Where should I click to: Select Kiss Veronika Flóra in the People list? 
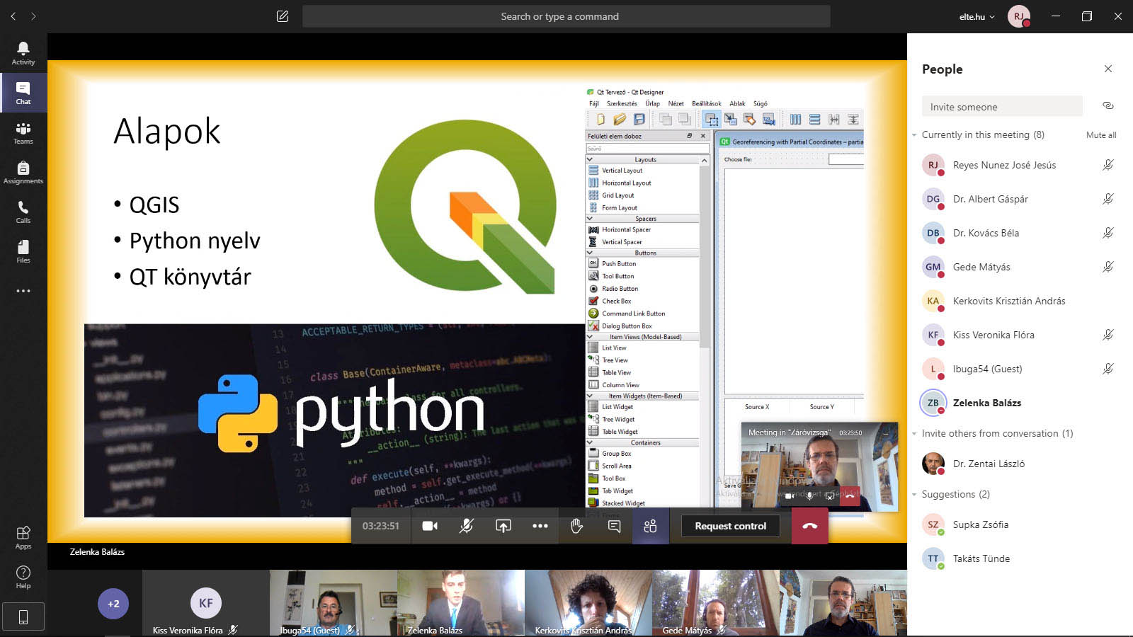tap(1020, 335)
